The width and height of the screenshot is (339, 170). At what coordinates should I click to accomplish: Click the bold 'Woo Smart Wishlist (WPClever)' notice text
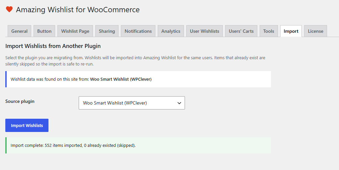click(x=121, y=79)
